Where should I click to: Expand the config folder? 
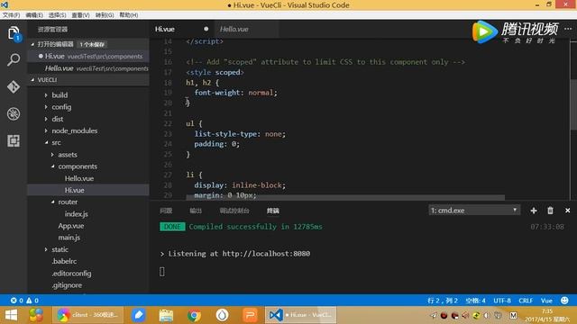click(61, 107)
